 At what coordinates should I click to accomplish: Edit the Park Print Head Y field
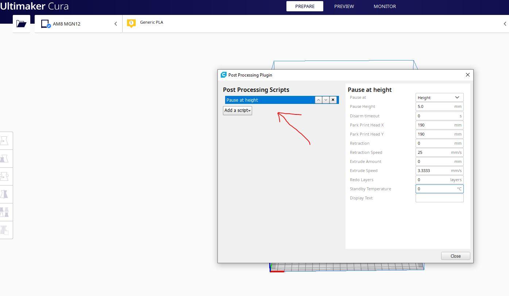pos(440,134)
